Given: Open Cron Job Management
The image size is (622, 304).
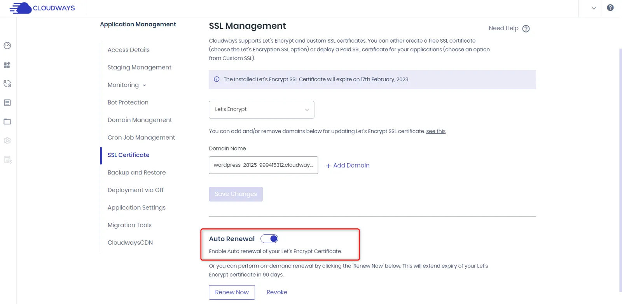Looking at the screenshot, I should pyautogui.click(x=141, y=138).
